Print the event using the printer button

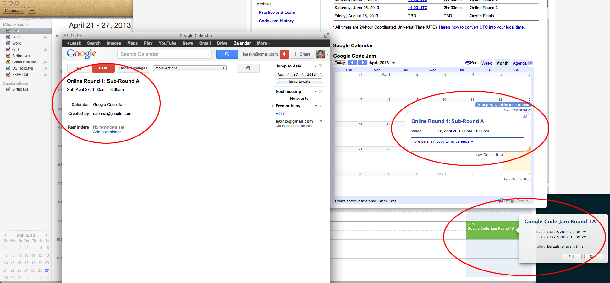248,68
